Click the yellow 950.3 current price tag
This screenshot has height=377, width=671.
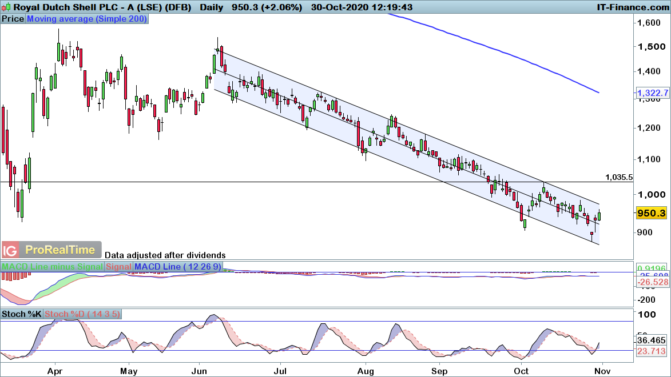coord(652,213)
